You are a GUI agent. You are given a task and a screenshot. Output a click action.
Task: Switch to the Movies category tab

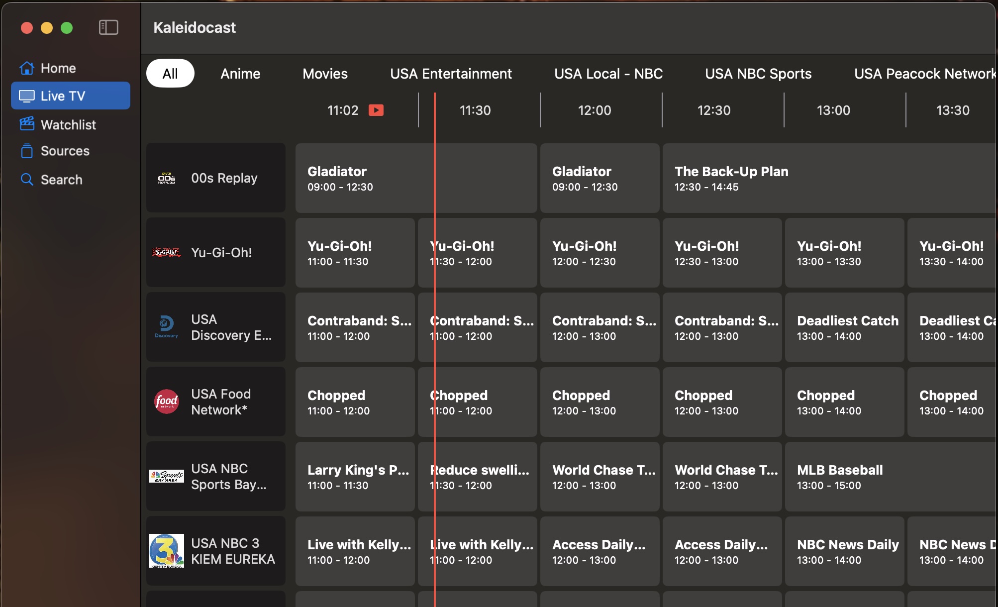[325, 74]
